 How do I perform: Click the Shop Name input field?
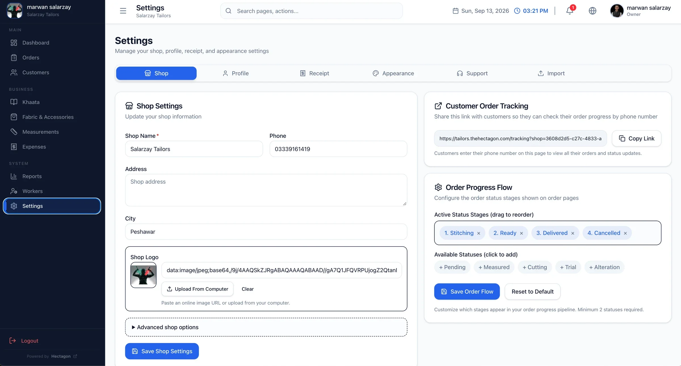coord(194,149)
